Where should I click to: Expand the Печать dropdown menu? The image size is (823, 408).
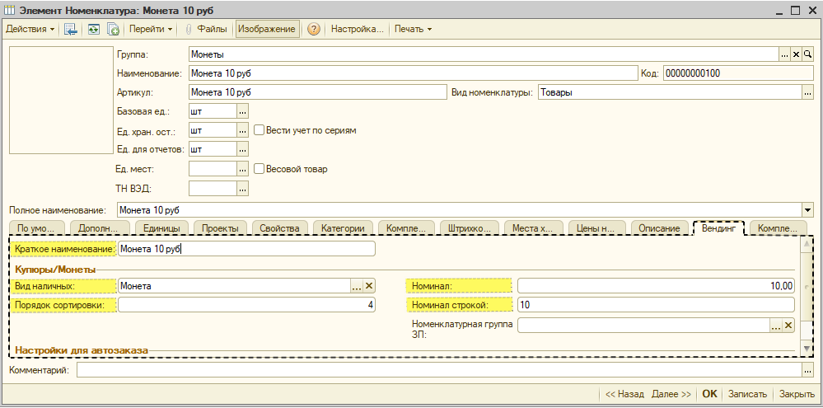(x=413, y=30)
